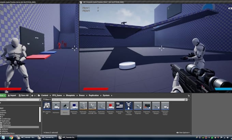Go forward with the history right arrow
Image resolution: width=232 pixels, height=140 pixels.
pyautogui.click(x=35, y=96)
